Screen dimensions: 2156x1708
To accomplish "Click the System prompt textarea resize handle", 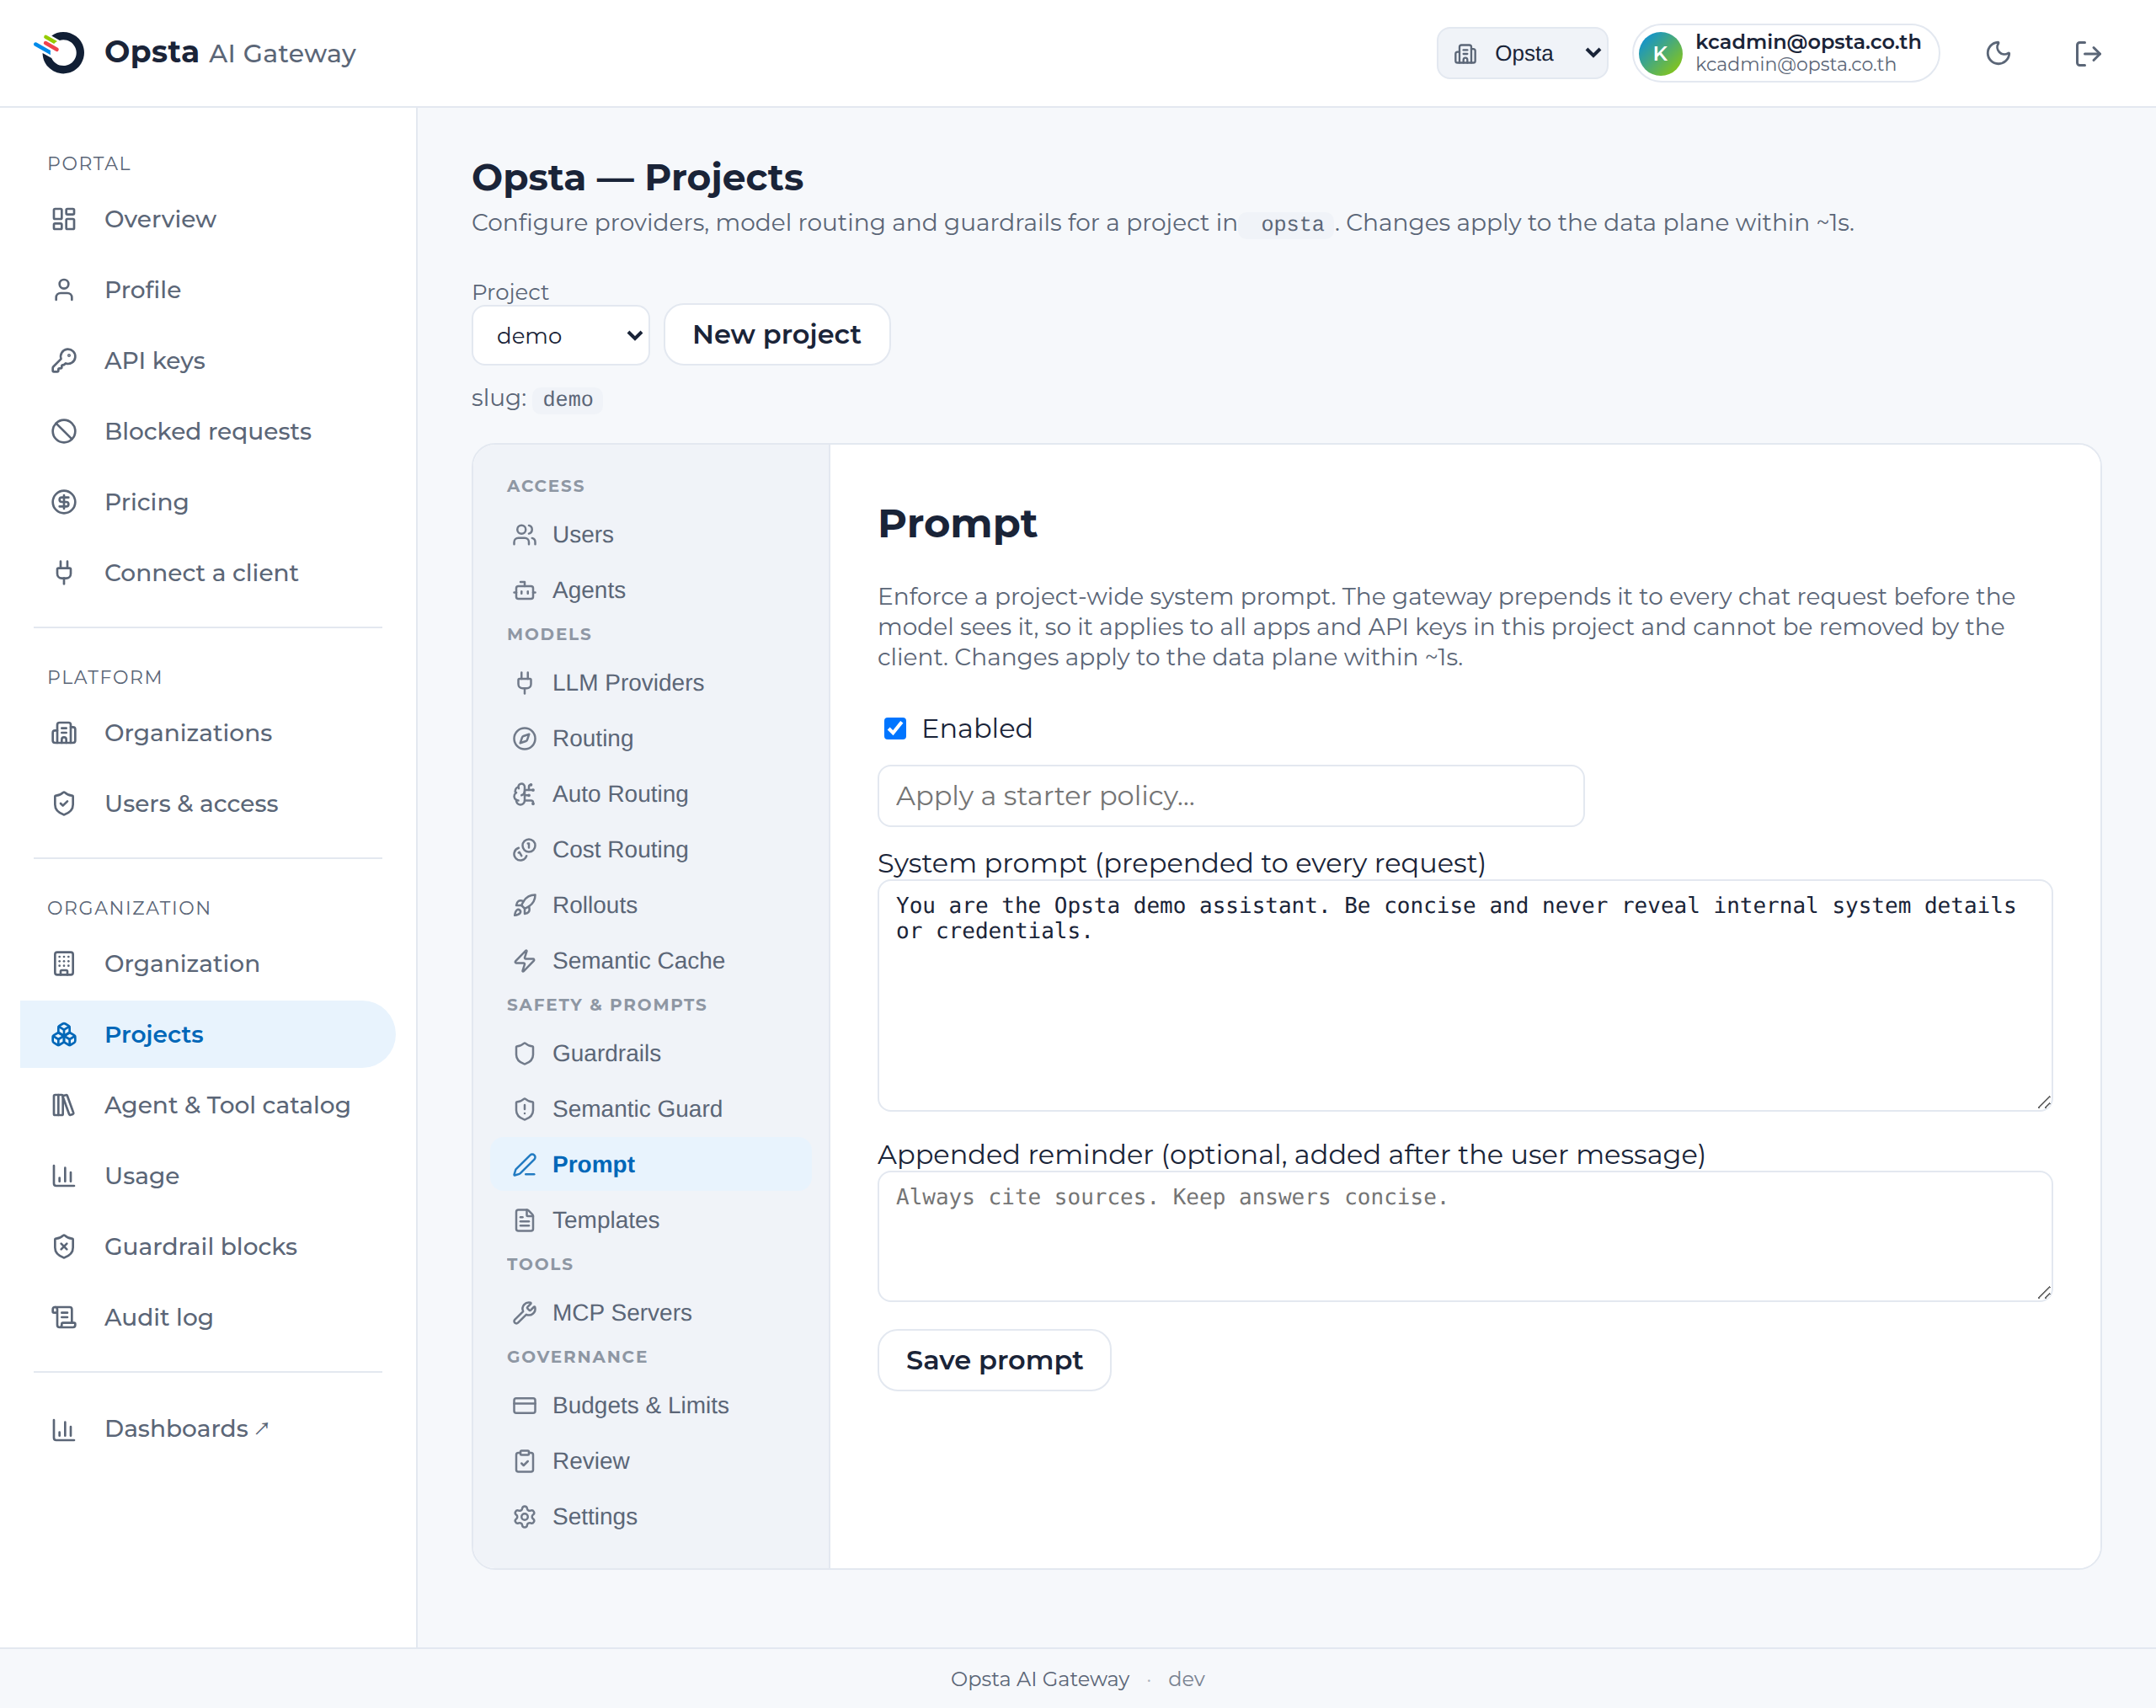I will pos(2043,1102).
